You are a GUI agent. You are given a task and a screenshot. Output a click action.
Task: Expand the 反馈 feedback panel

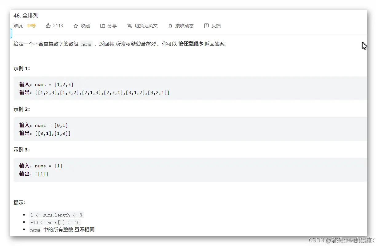point(212,26)
